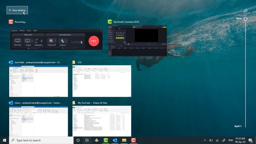Expand the camera options dropdown arrow
Viewport: 256px width, 144px height.
point(56,41)
